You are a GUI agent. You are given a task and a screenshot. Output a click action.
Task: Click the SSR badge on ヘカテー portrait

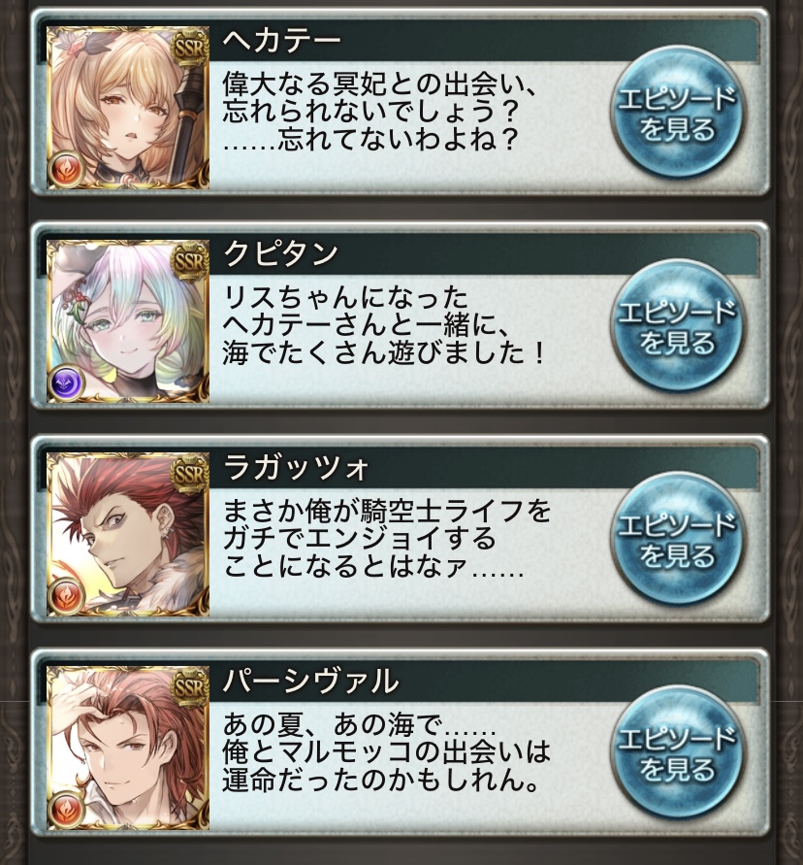(189, 48)
